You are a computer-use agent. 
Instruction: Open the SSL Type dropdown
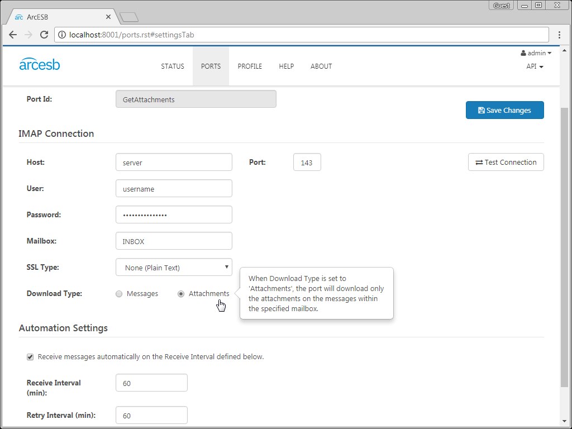174,267
